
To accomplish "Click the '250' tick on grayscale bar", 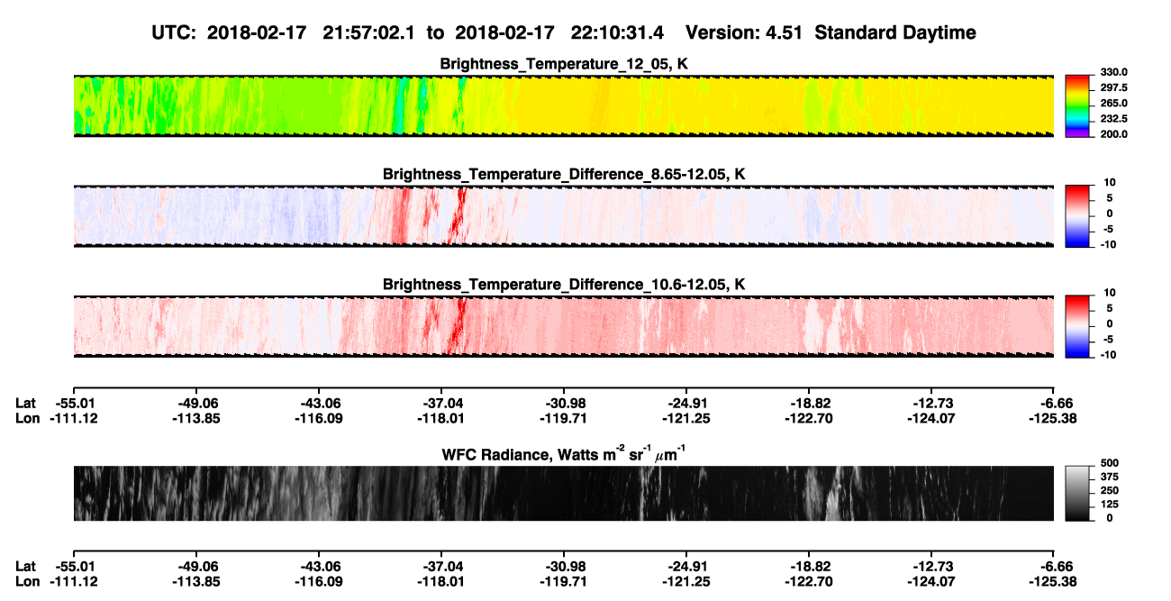I will pos(1109,491).
